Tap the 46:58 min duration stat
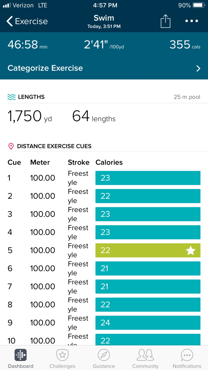Screen dimensions: 208x370 point(27,45)
